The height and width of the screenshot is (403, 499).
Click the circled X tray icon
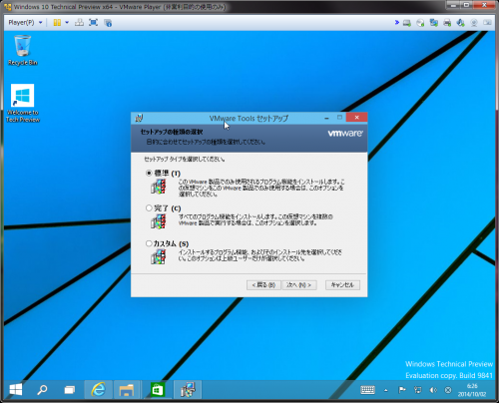pos(448,390)
